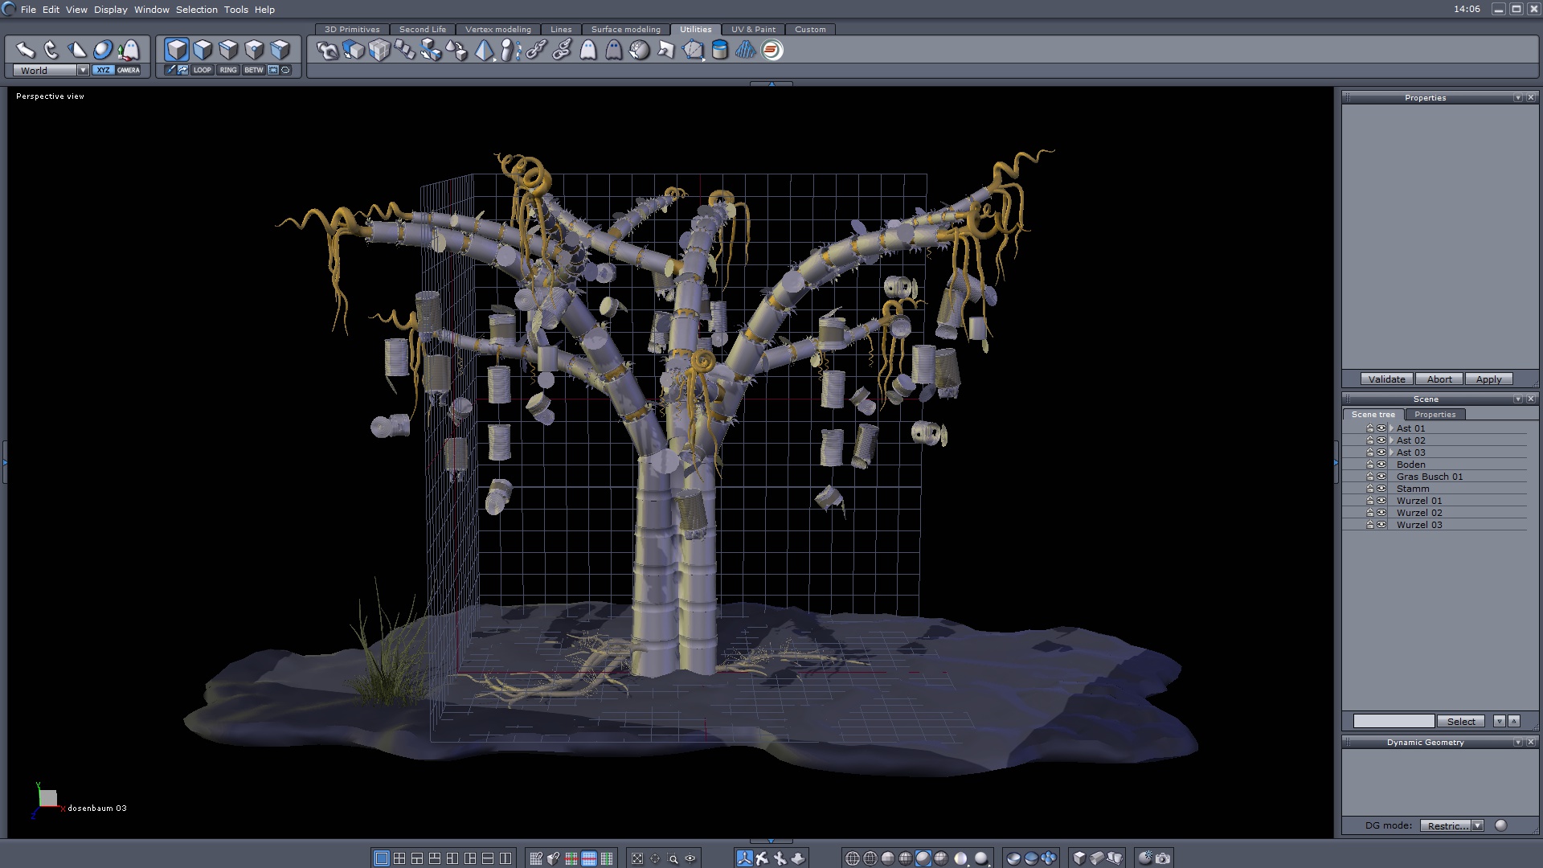Screen dimensions: 1543x868
Task: Hide the Boden object via eye icon
Action: [1381, 465]
